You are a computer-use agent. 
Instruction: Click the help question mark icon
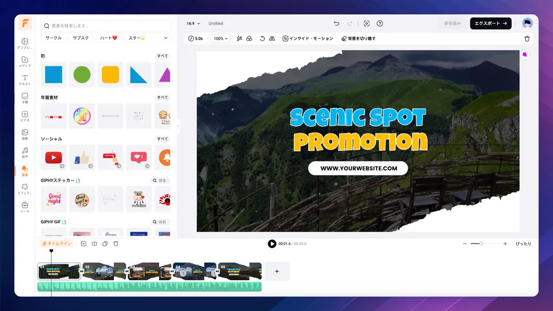tap(380, 24)
